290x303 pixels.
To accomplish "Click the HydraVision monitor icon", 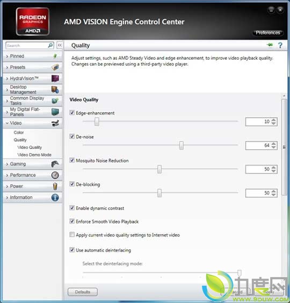I will [x=55, y=78].
